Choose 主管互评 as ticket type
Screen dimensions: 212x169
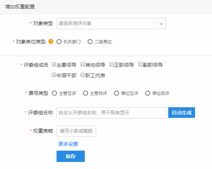click(54, 93)
